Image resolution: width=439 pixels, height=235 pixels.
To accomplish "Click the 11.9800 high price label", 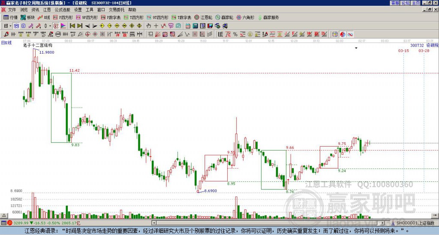I will point(47,52).
